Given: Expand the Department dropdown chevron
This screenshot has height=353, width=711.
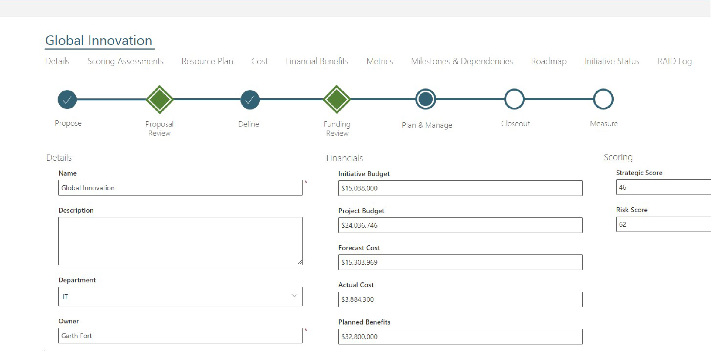Looking at the screenshot, I should coord(294,296).
